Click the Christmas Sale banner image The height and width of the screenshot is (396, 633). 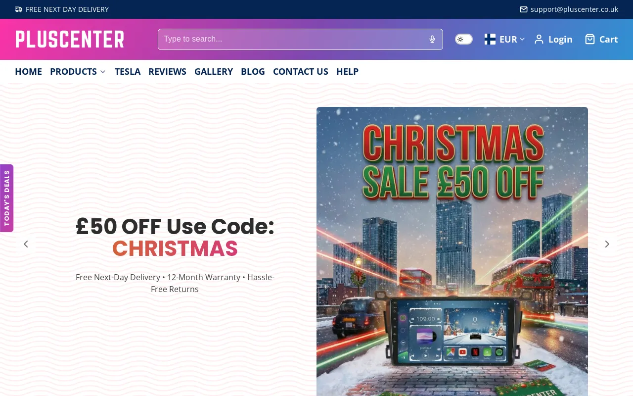click(452, 251)
